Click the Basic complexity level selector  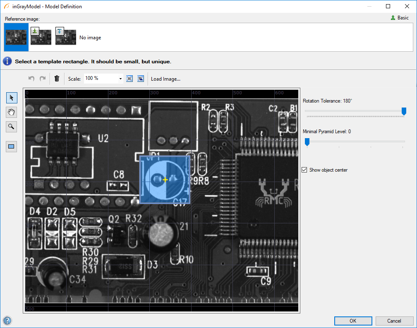coord(400,18)
